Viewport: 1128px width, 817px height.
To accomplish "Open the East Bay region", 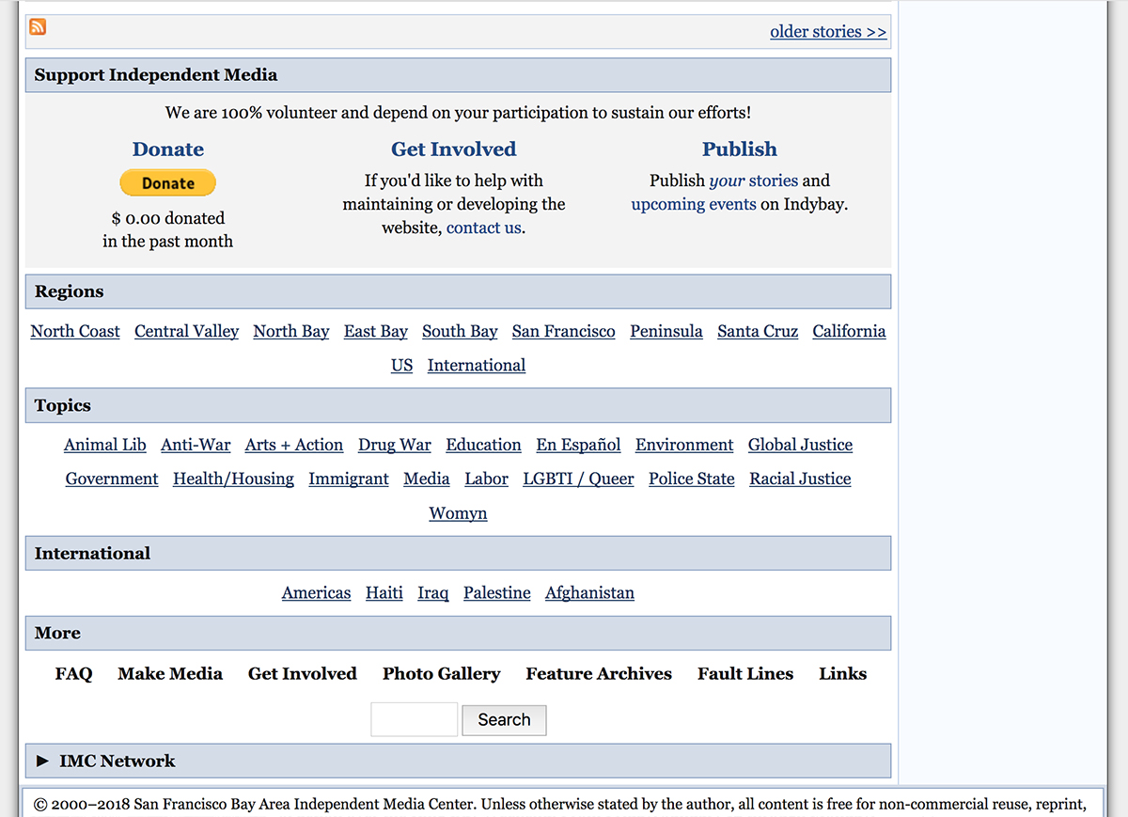I will [x=376, y=331].
